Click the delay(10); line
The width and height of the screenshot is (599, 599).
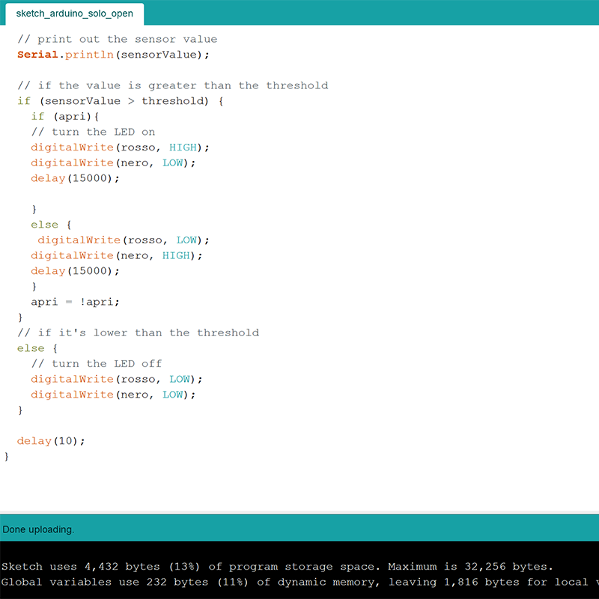(51, 441)
